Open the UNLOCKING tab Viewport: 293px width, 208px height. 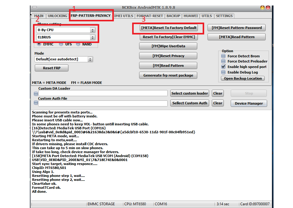pyautogui.click(x=57, y=16)
